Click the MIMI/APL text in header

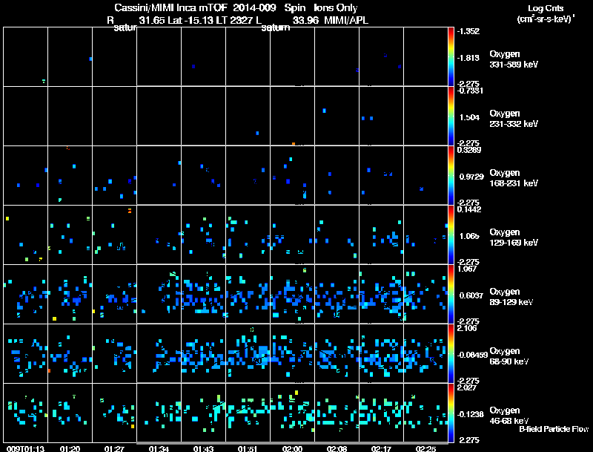click(346, 20)
